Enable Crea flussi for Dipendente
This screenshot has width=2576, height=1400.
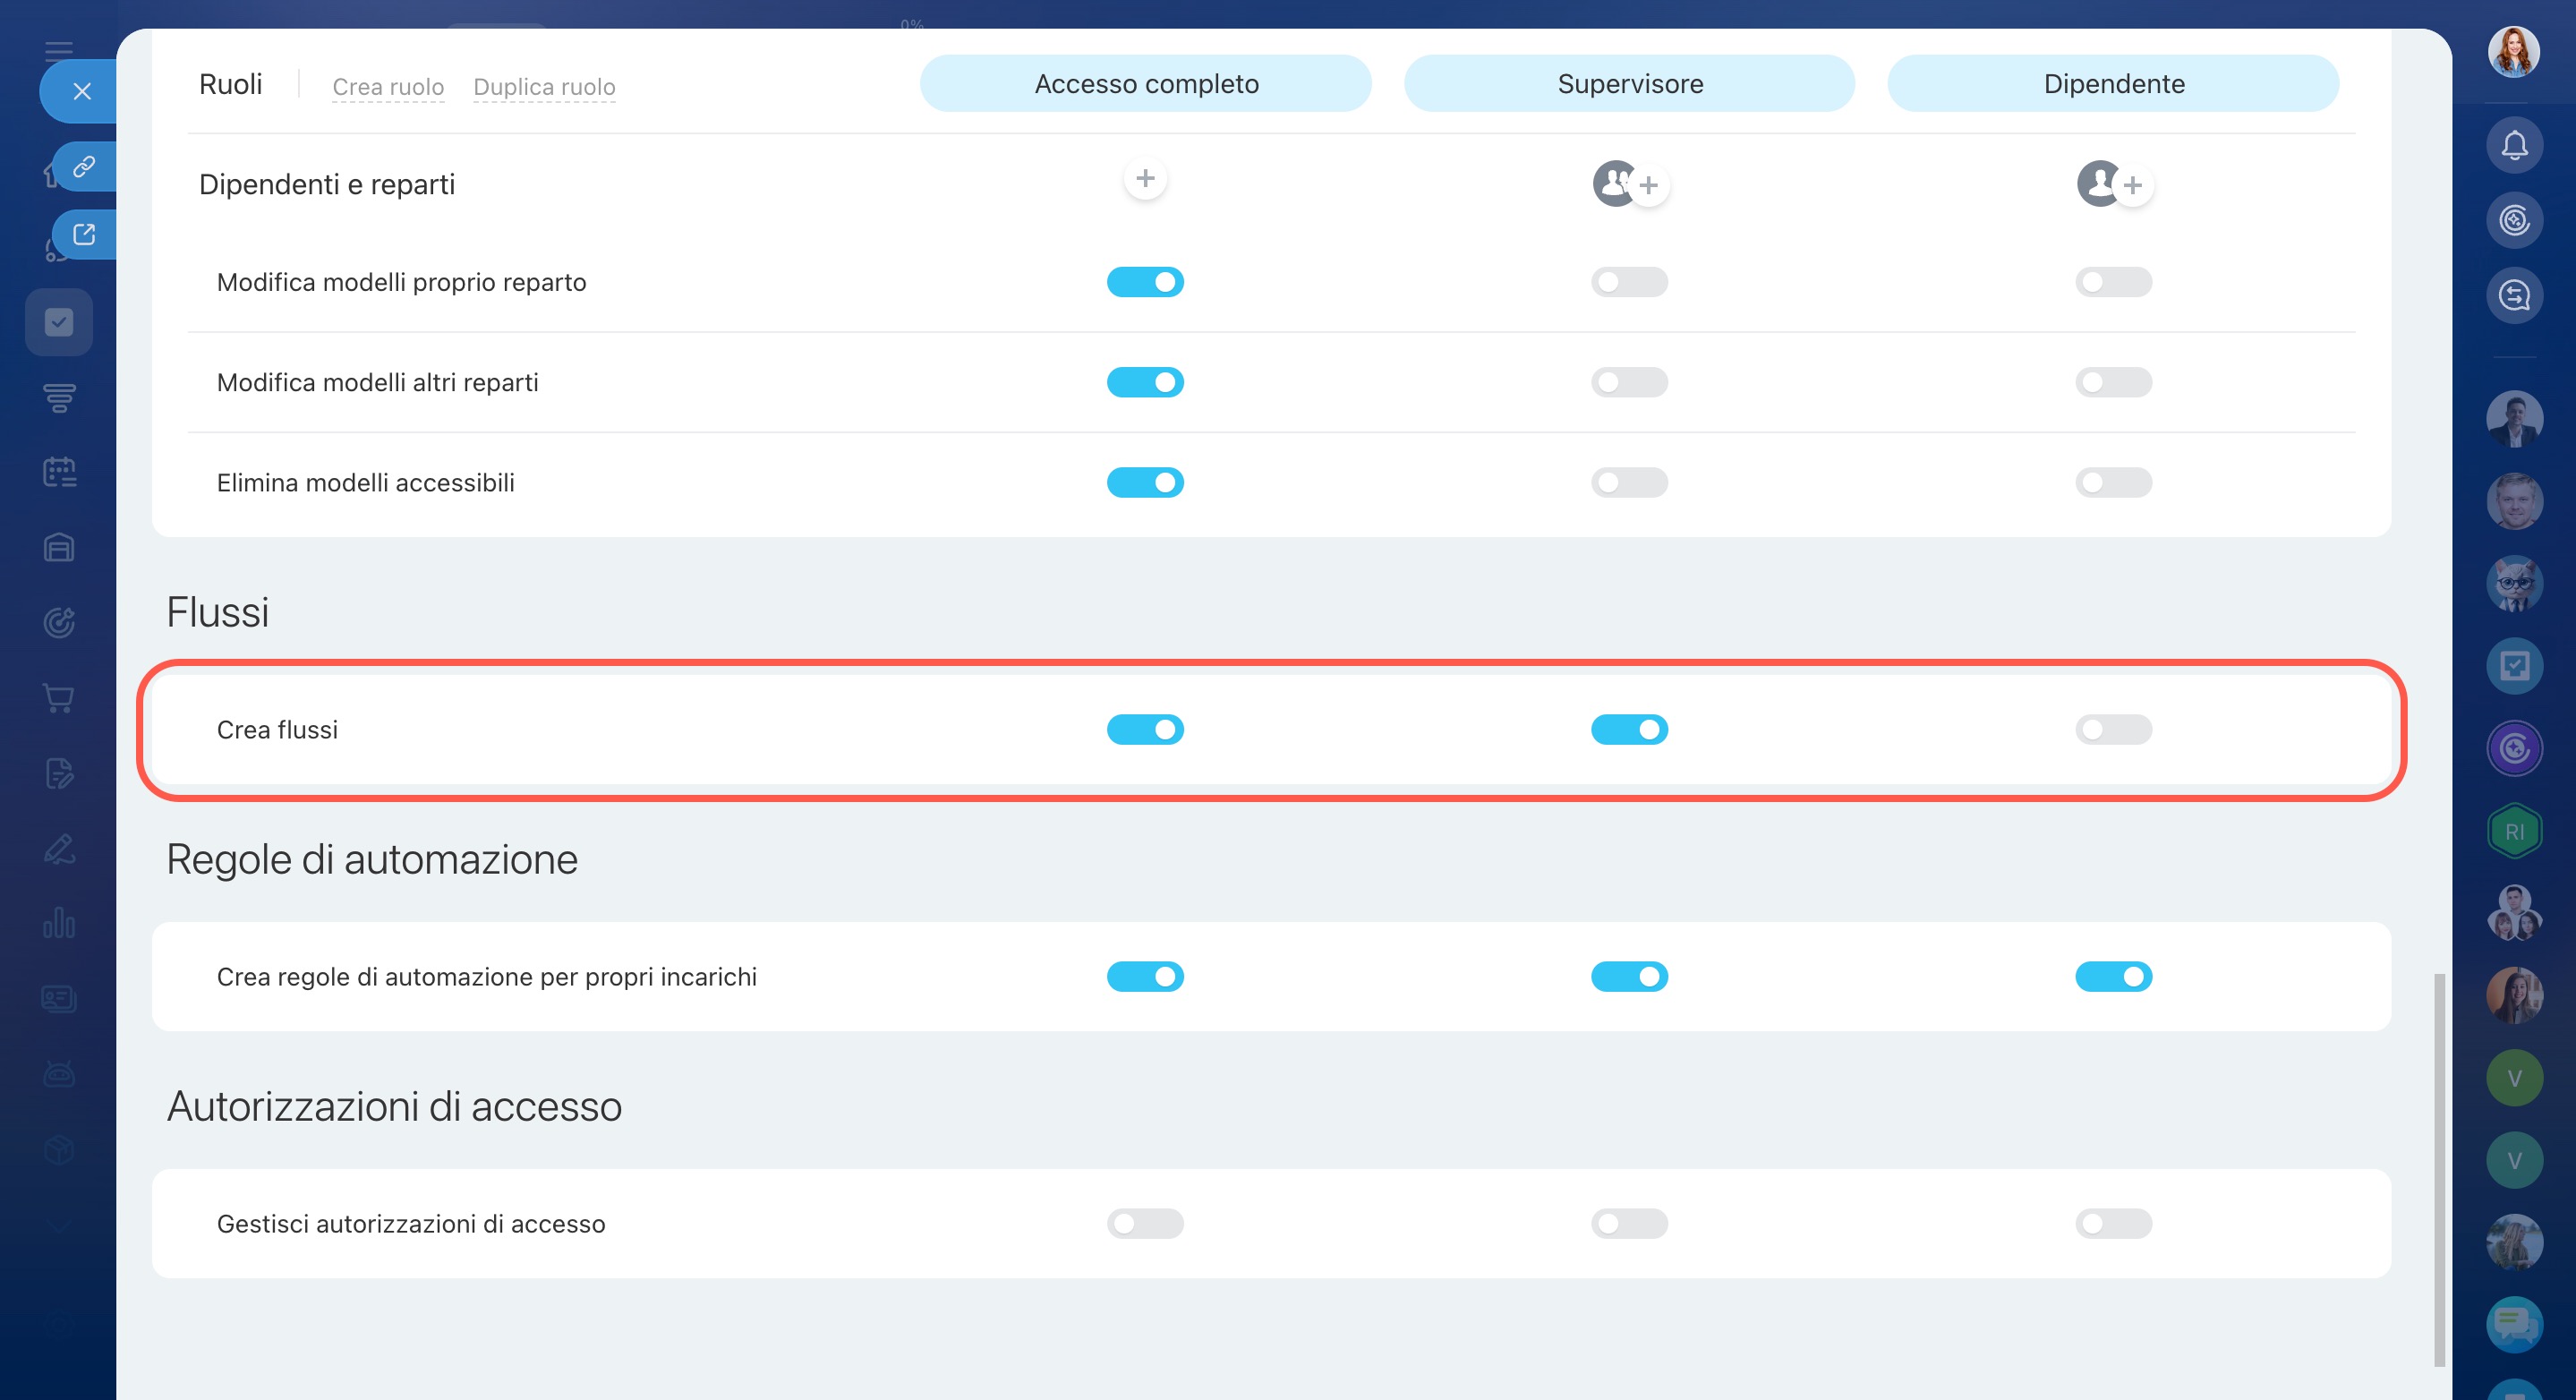click(2113, 730)
